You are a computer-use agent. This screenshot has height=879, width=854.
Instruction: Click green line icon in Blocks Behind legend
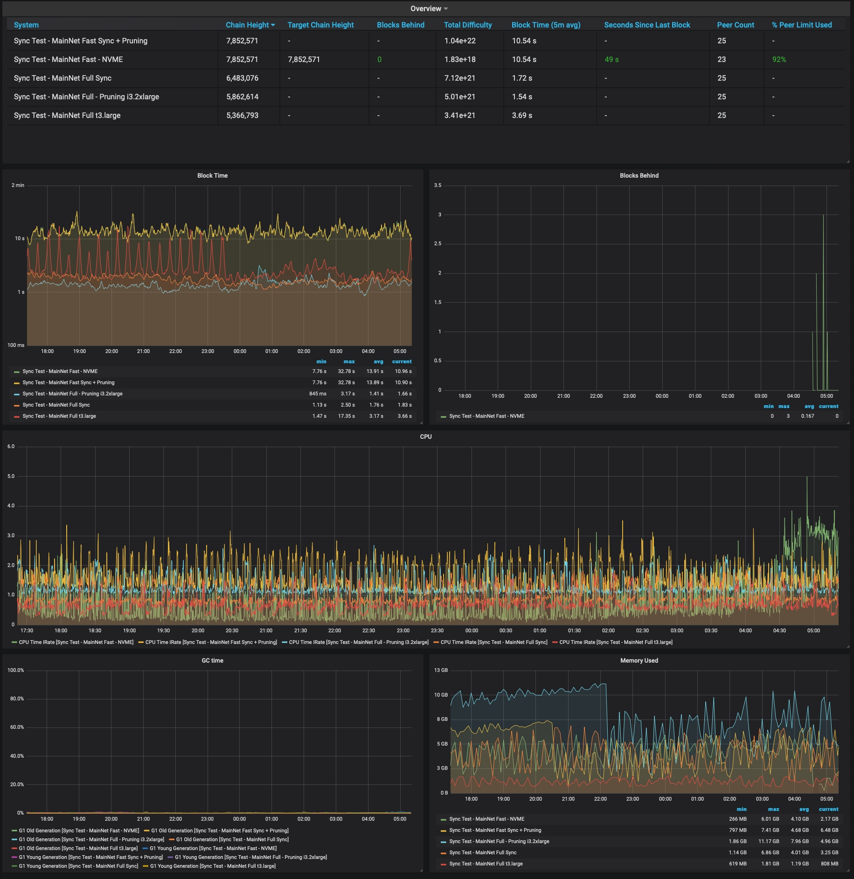(444, 417)
